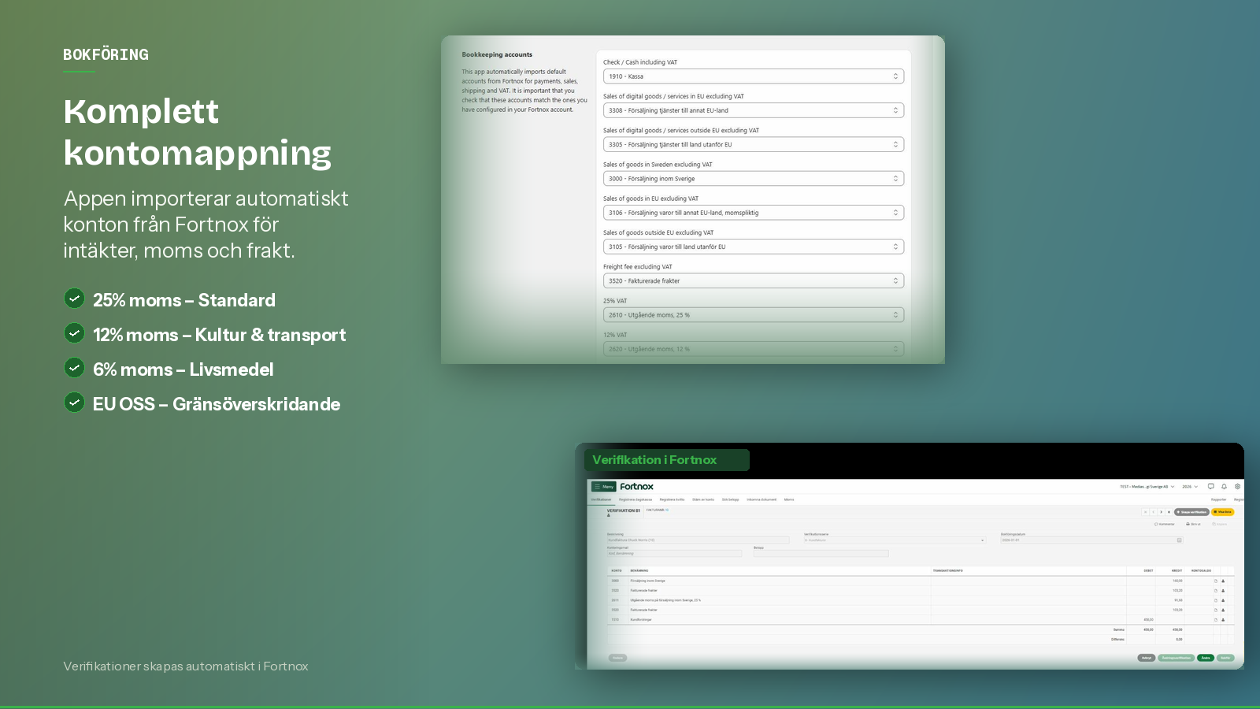Open the 12% VAT account dropdown
The image size is (1260, 709).
tap(754, 349)
